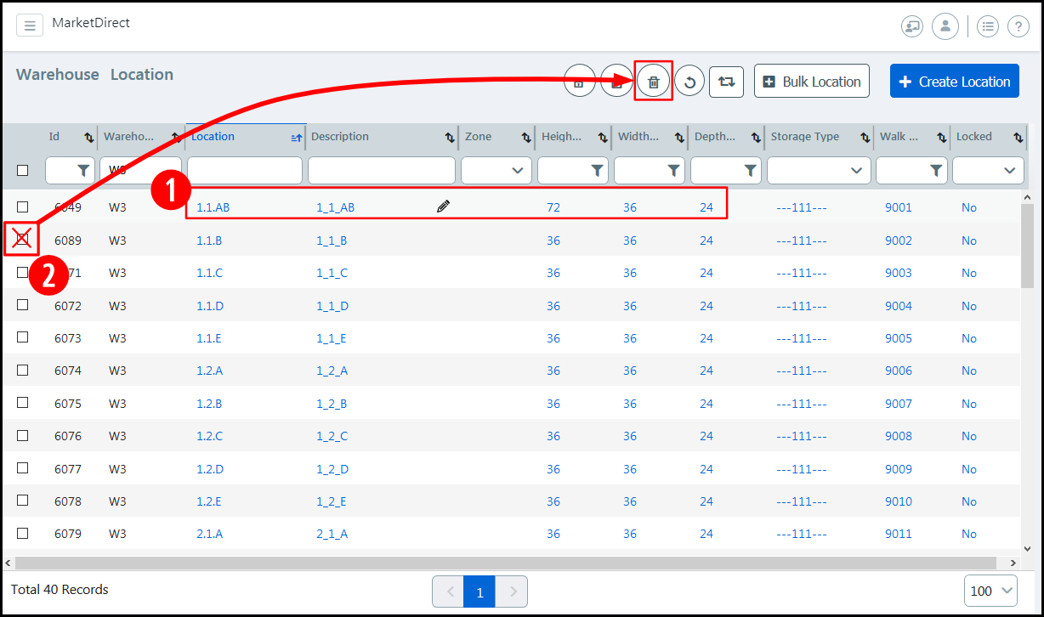Click the Create Location button

pos(954,82)
